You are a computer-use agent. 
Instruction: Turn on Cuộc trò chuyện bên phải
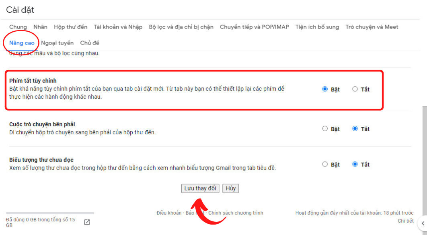pos(325,128)
